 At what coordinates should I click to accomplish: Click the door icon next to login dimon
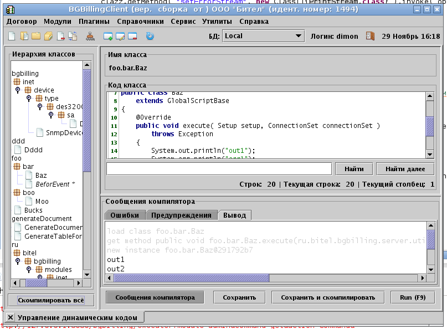pyautogui.click(x=371, y=36)
